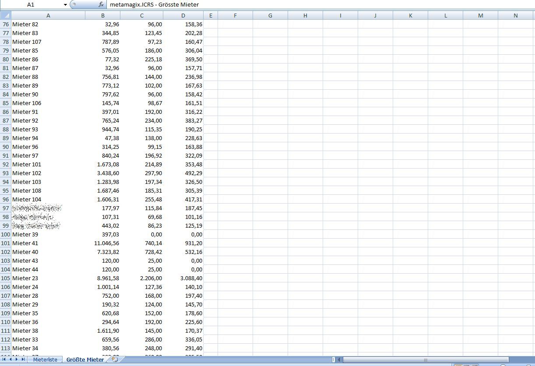The height and width of the screenshot is (366, 535).
Task: Click the horizontal scrollbar thumb
Action: (426, 360)
